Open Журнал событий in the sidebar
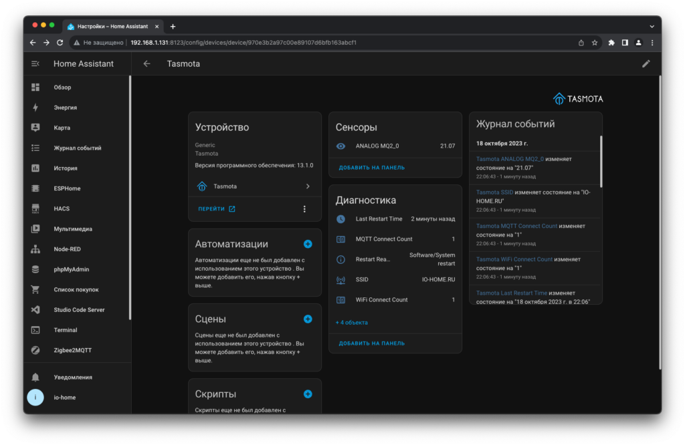Viewport: 685px width, 445px height. 77,148
